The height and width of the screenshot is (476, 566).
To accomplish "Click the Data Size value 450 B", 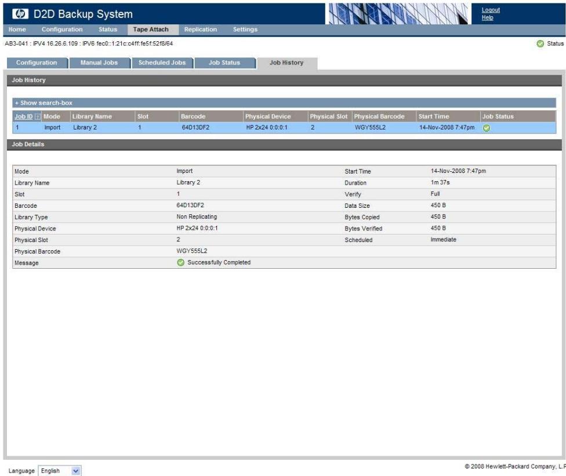I will [x=438, y=205].
